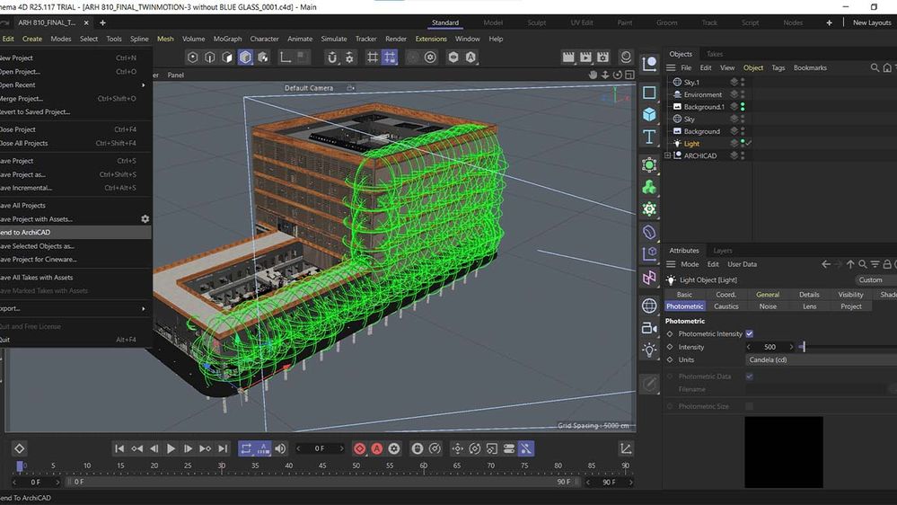Click the Record Active Objects button

360,449
